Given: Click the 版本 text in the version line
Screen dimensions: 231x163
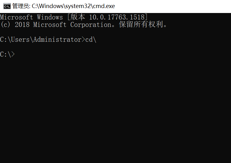Looking at the screenshot, I should 78,17.
